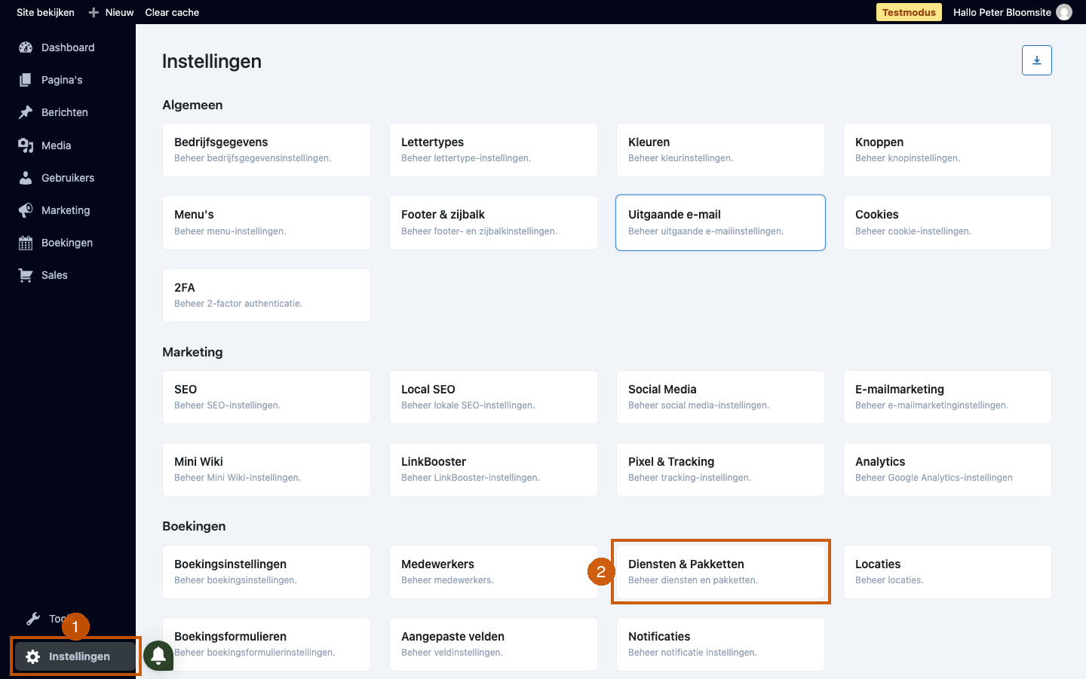Image resolution: width=1086 pixels, height=679 pixels.
Task: Open the Nieuw menu in top bar
Action: (111, 12)
